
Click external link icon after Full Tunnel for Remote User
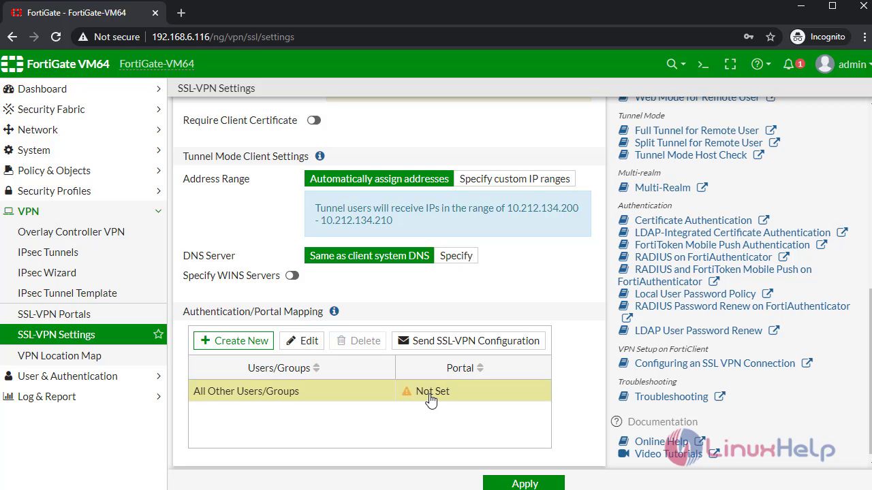[770, 130]
